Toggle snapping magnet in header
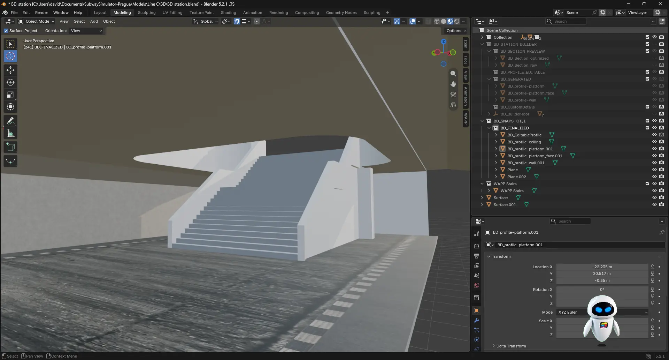This screenshot has height=360, width=669. pyautogui.click(x=237, y=21)
